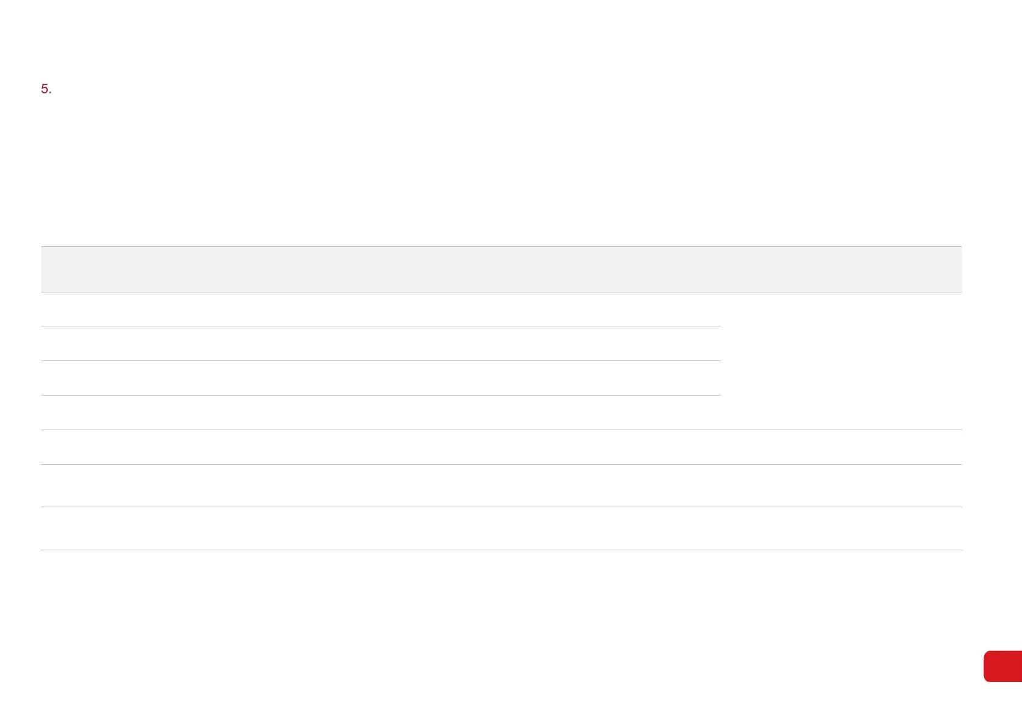Select the second-to-last table row
Viewport: 1022px width, 722px height.
pos(501,485)
